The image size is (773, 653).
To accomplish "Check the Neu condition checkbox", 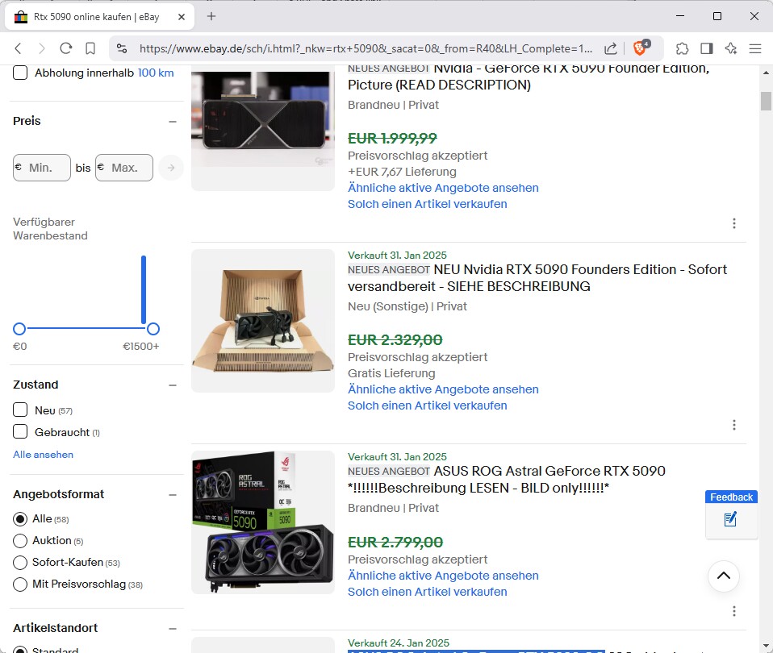I will [20, 410].
